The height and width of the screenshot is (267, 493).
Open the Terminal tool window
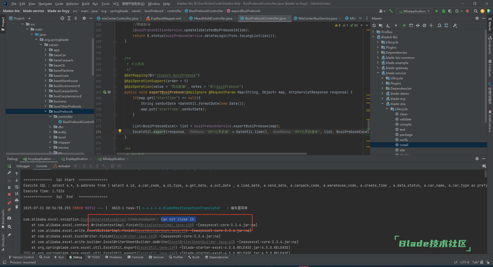[x=135, y=257]
